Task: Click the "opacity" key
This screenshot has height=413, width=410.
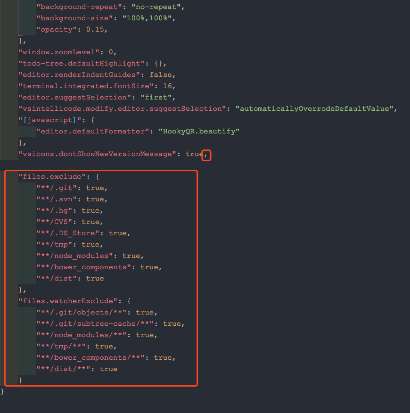Action: (x=57, y=29)
